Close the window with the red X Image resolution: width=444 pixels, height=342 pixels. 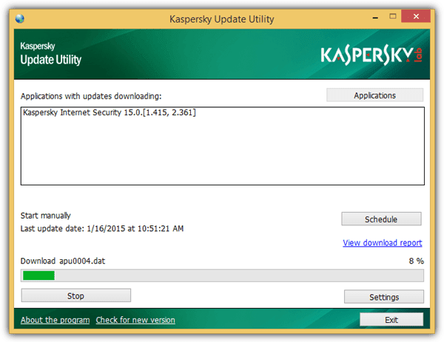point(416,16)
